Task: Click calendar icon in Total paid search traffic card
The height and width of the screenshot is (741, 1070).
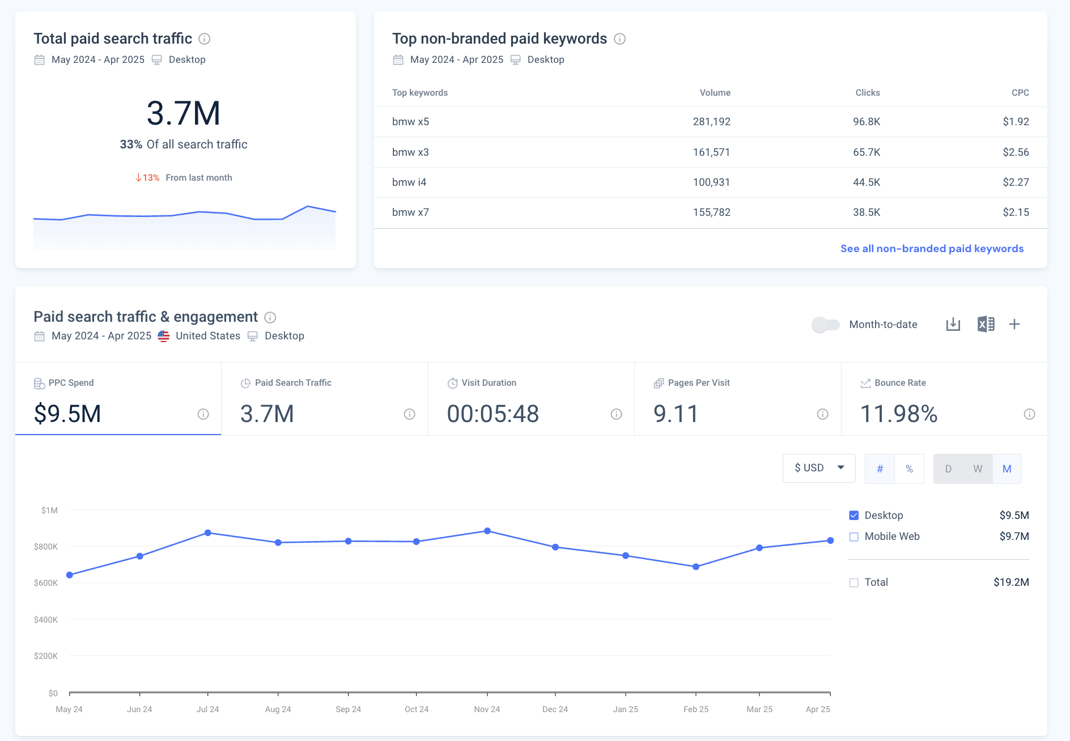Action: coord(39,59)
